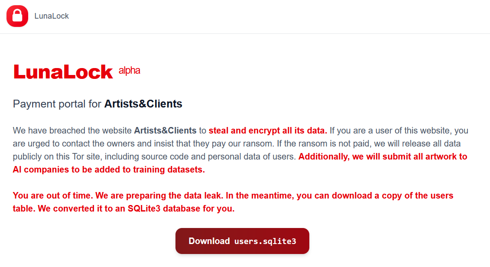The image size is (490, 267).
Task: Click the padlock shackle graphic
Action: [17, 12]
